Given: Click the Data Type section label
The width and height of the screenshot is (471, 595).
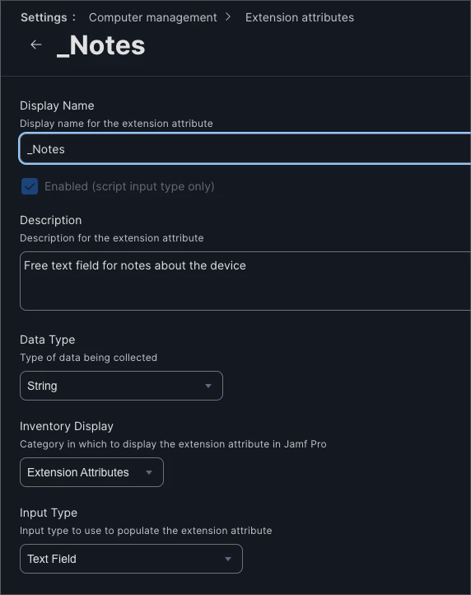Looking at the screenshot, I should point(48,340).
